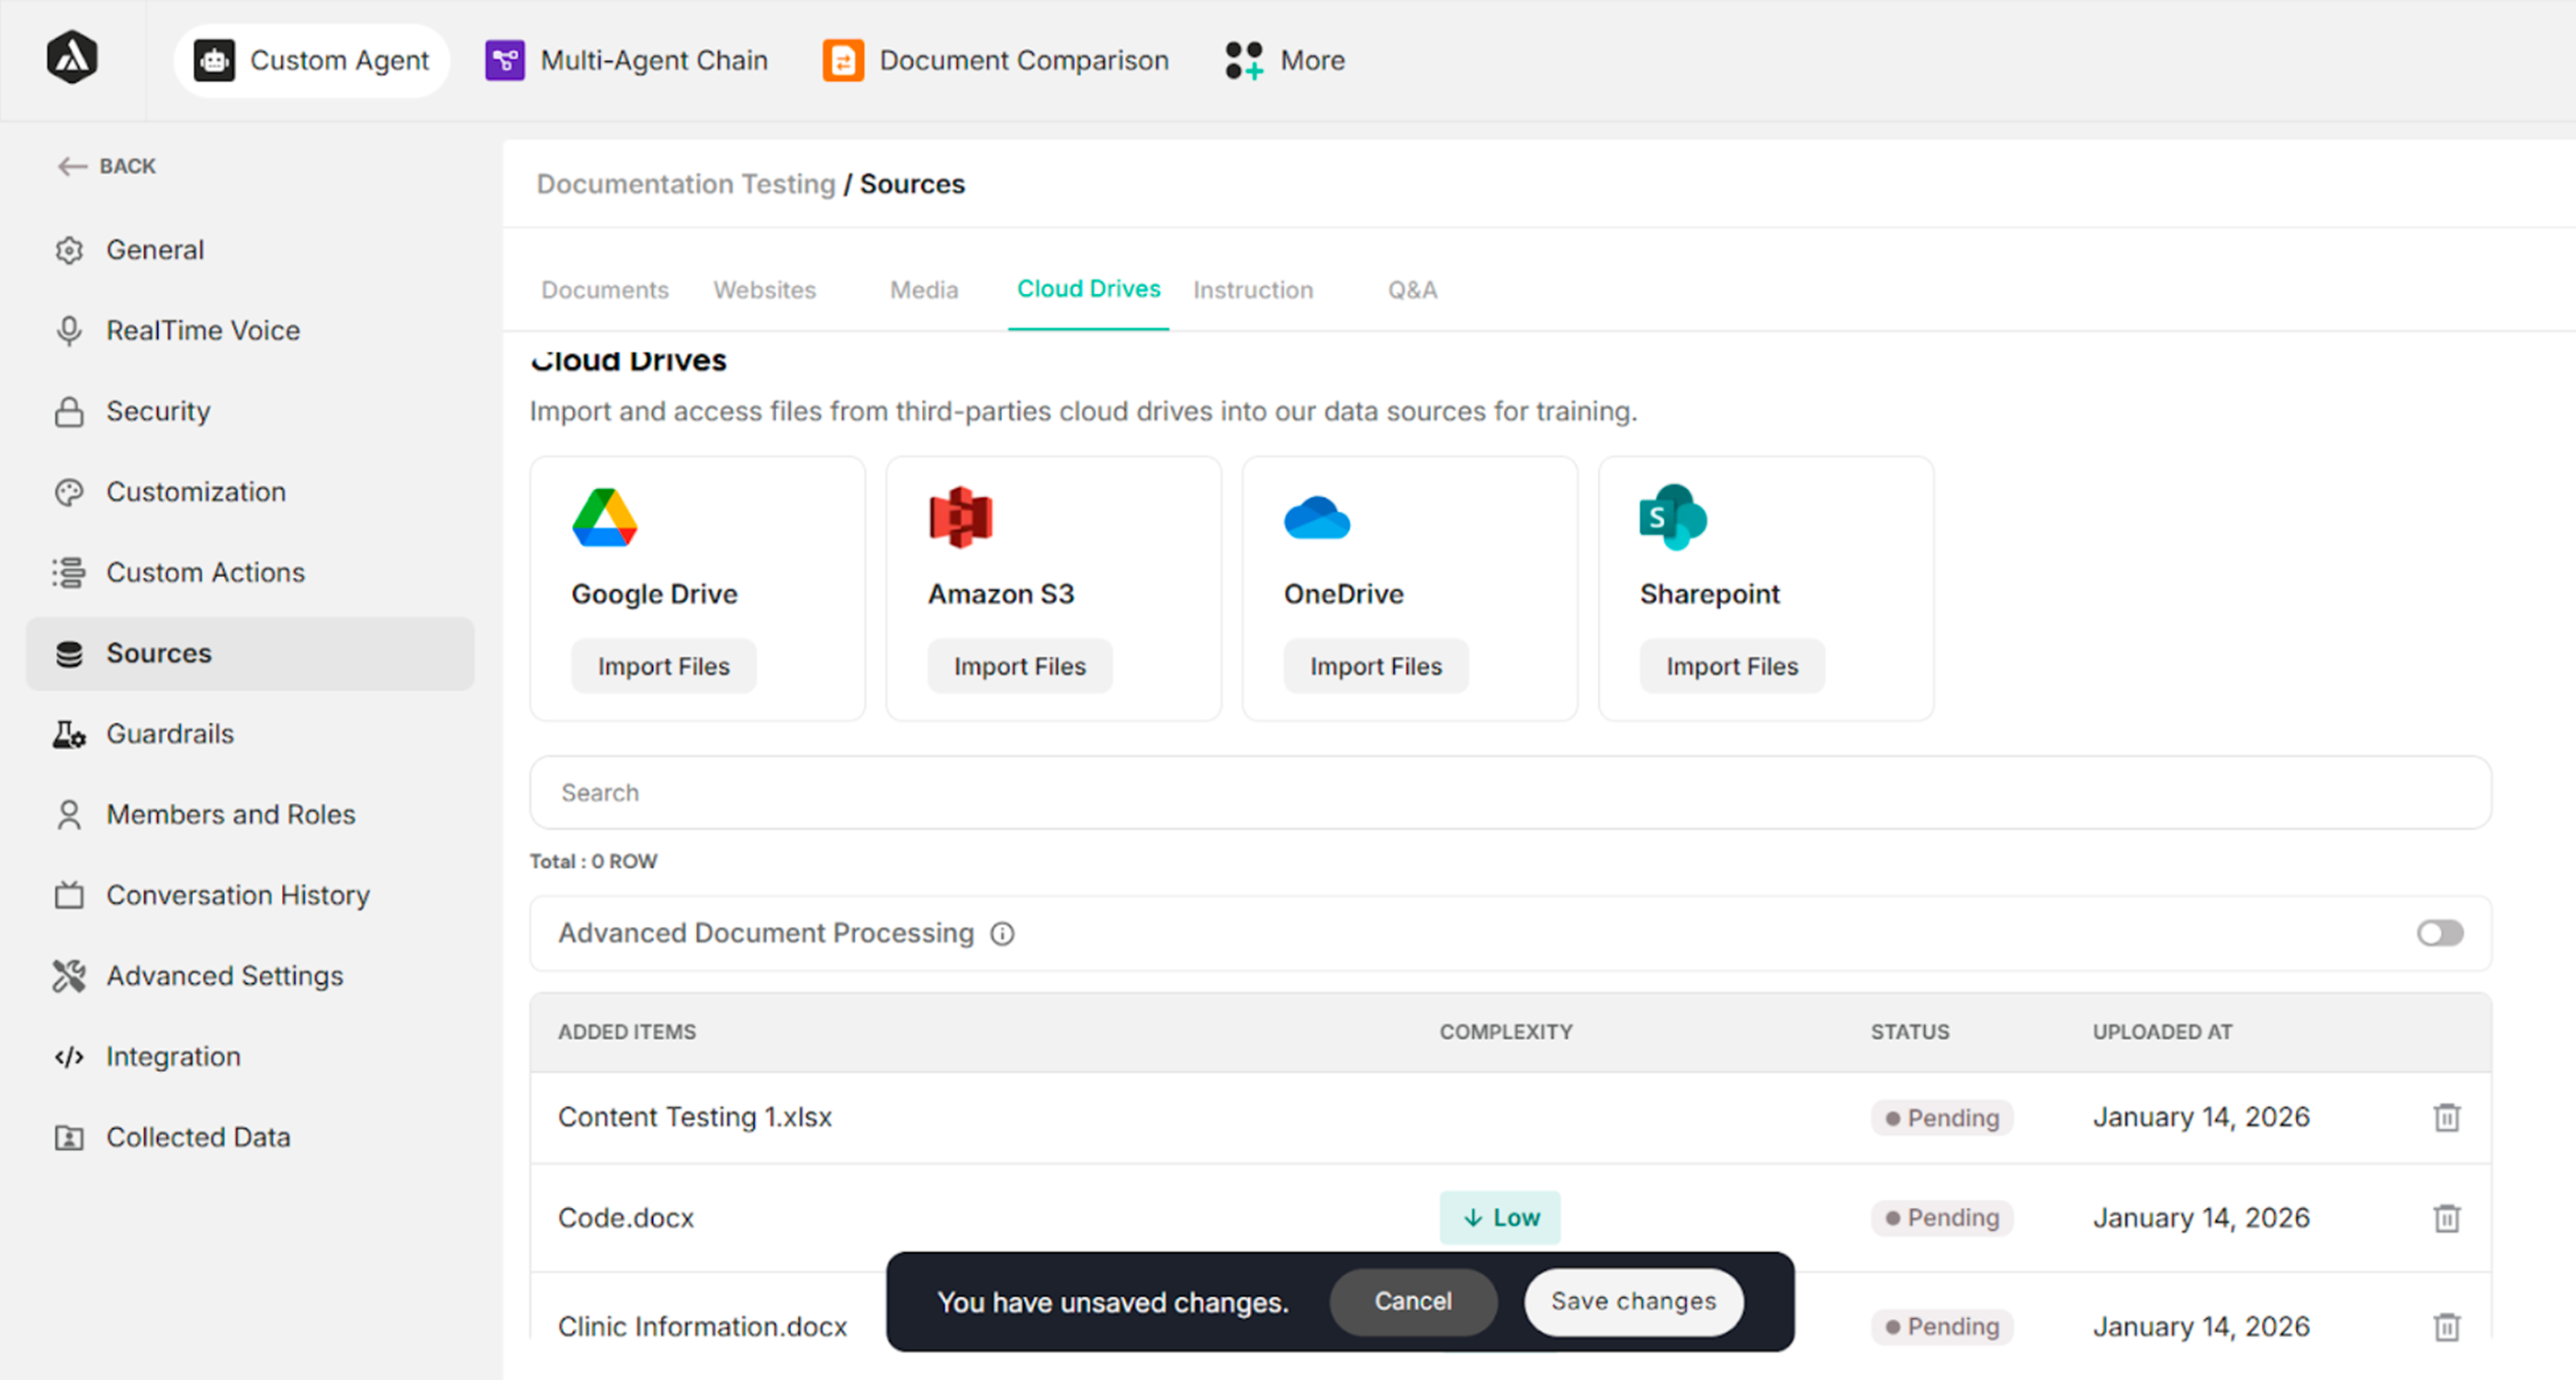Click Save changes button
This screenshot has width=2576, height=1380.
coord(1634,1302)
